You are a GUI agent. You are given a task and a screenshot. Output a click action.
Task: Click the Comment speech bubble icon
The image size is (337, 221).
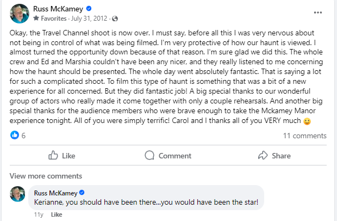pyautogui.click(x=150, y=156)
